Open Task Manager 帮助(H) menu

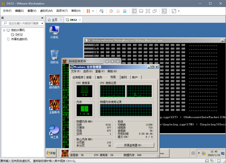click(x=112, y=71)
